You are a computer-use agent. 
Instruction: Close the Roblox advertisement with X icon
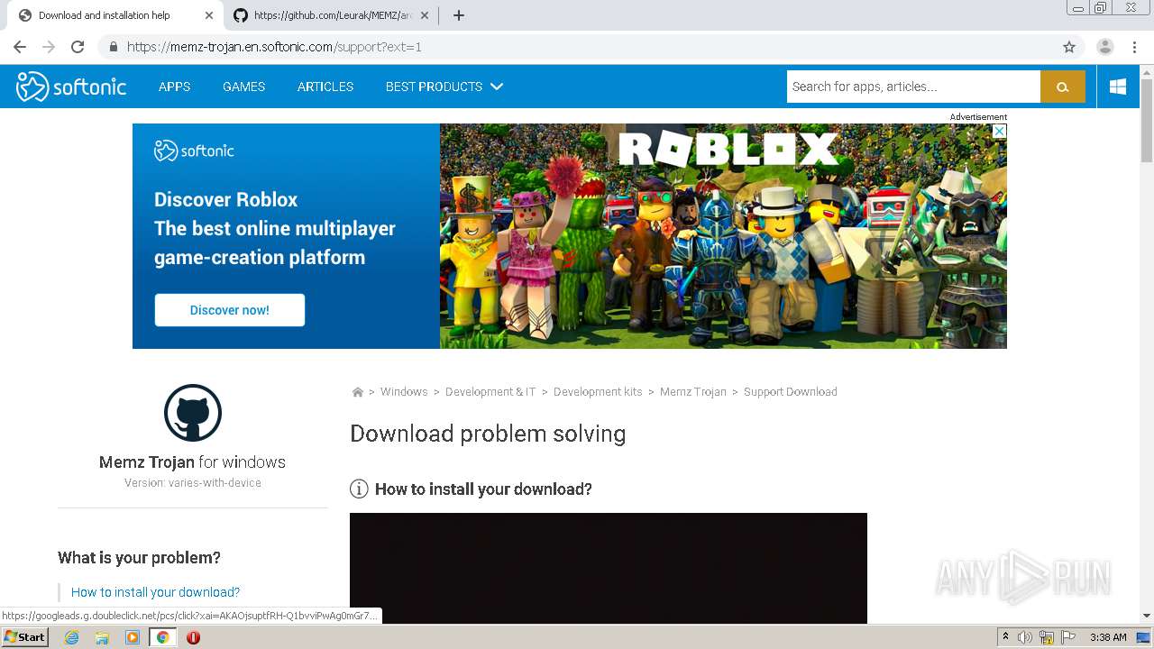(x=999, y=131)
